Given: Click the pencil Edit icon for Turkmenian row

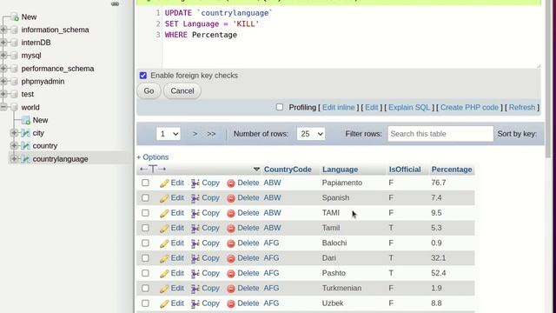Looking at the screenshot, I should [164, 289].
